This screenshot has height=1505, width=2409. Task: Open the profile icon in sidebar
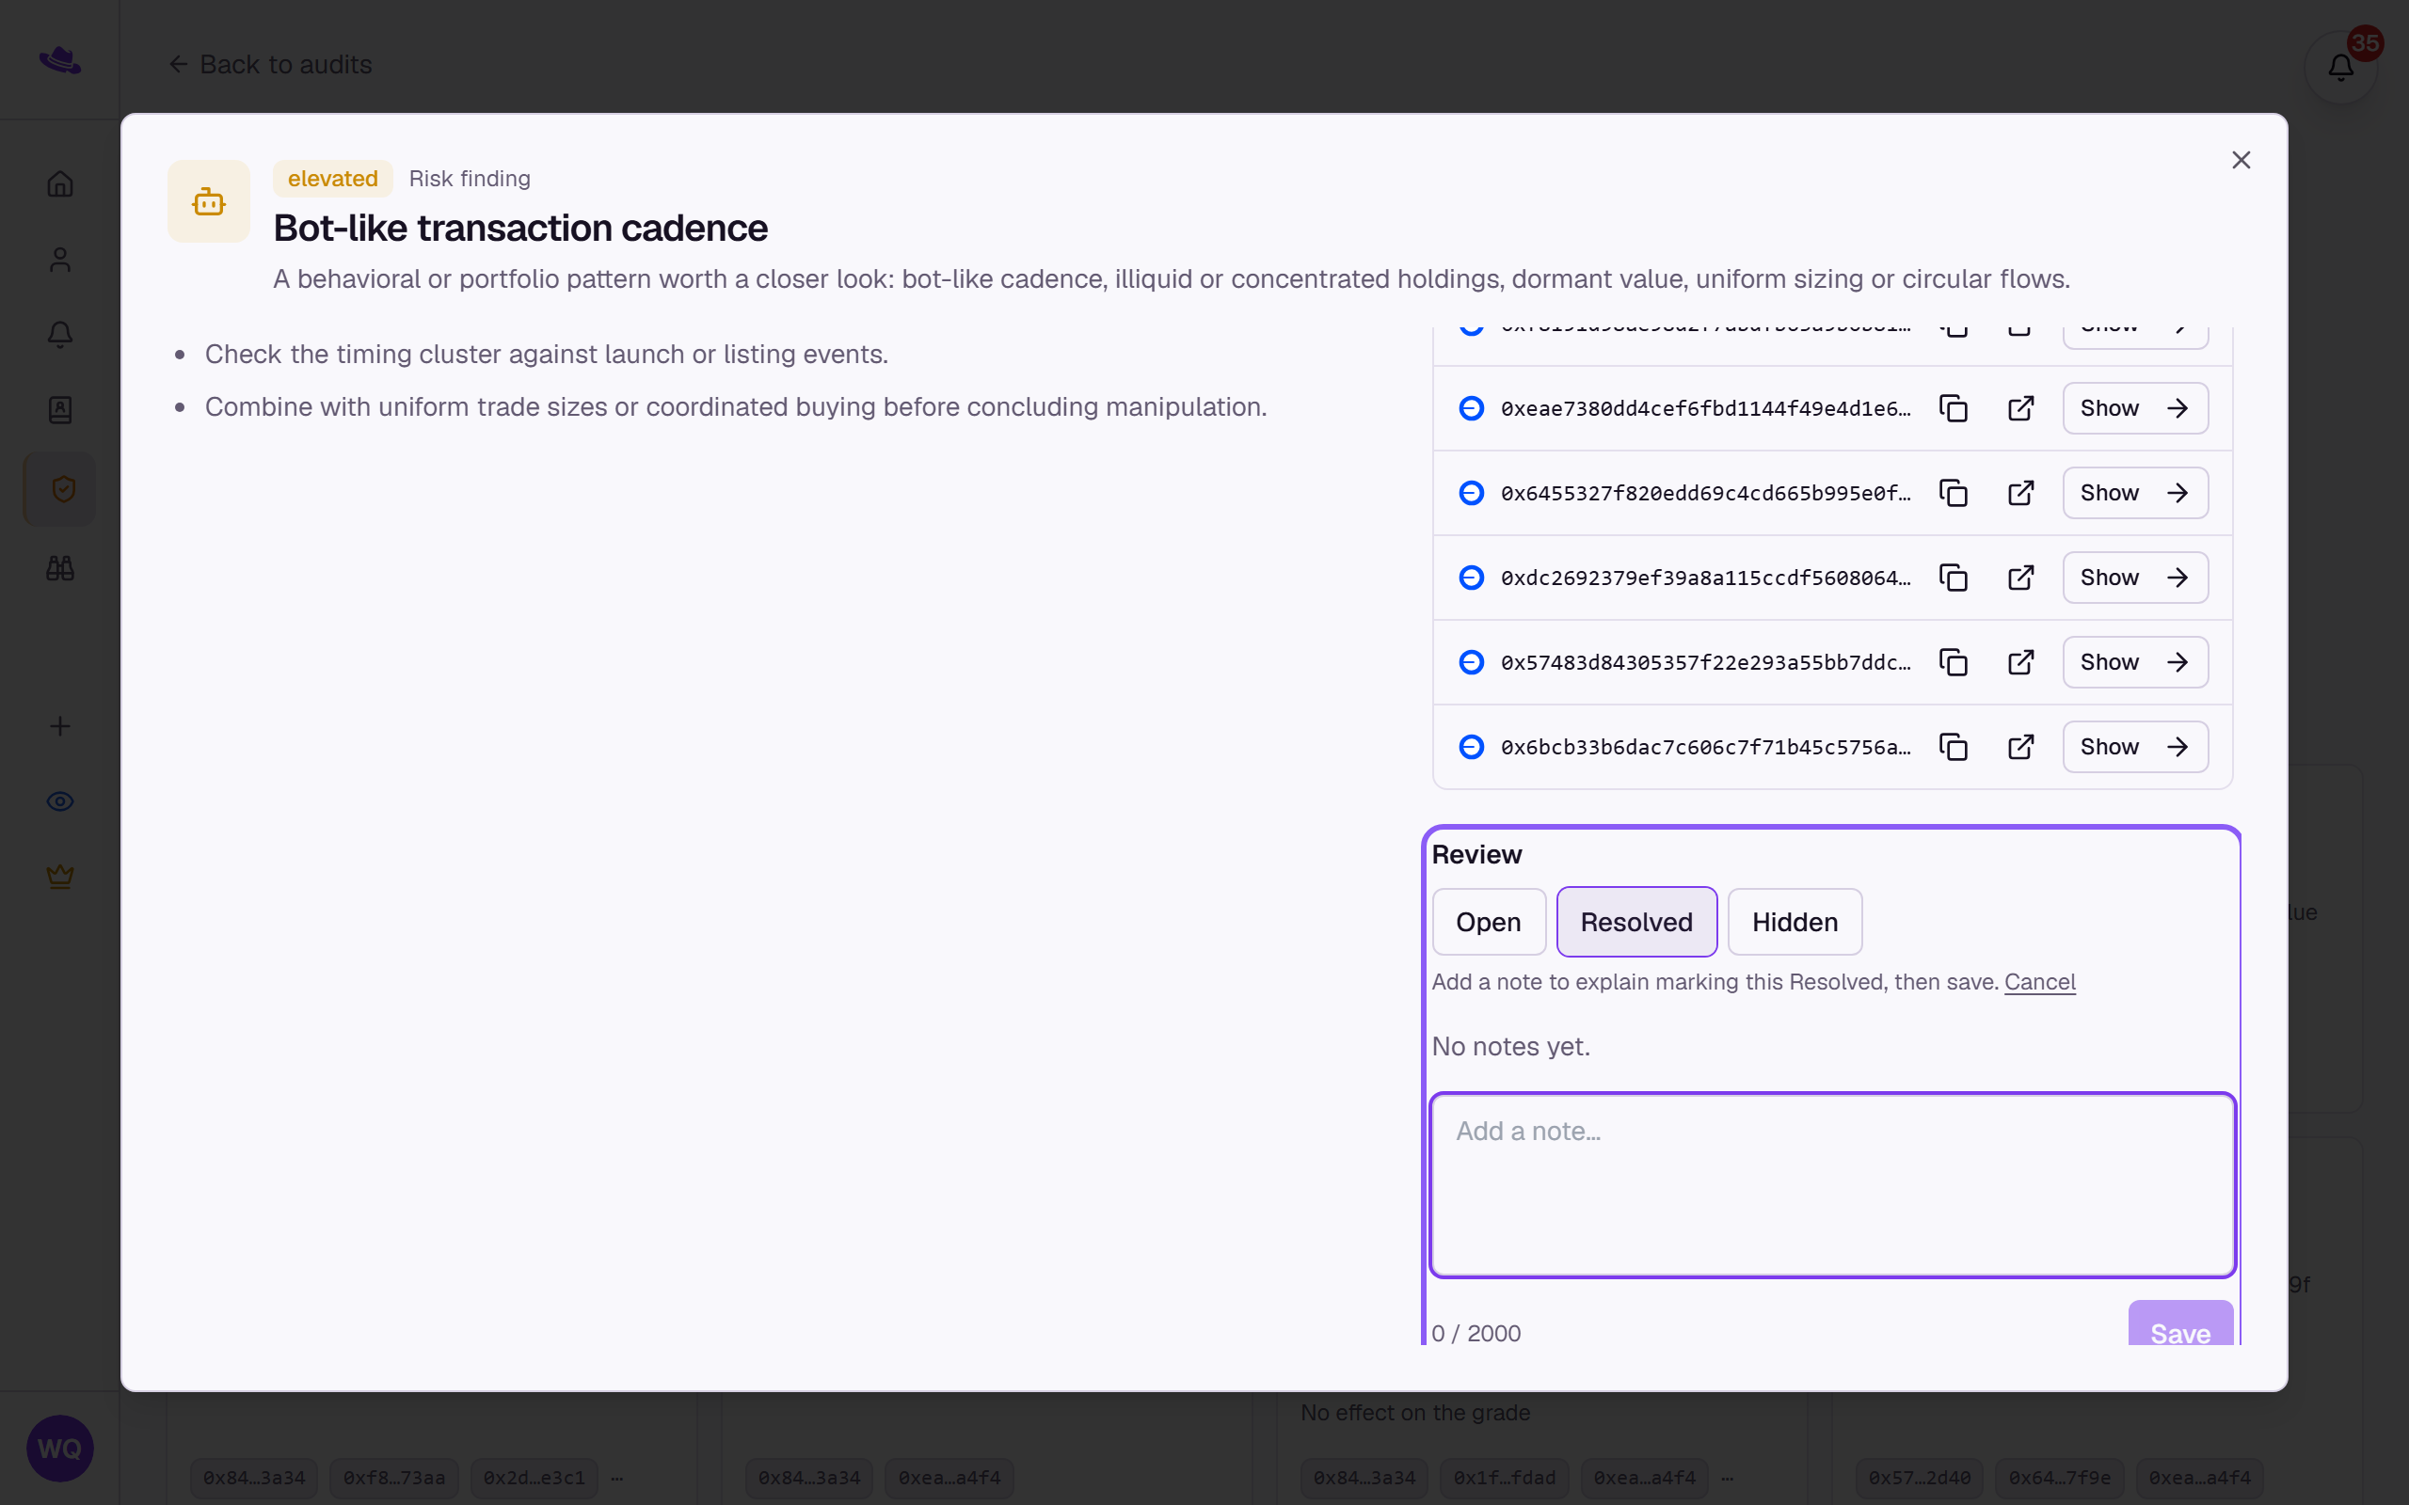coord(59,260)
